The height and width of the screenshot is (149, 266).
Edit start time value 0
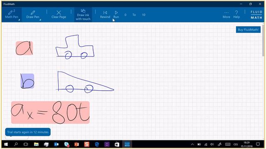click(126, 15)
